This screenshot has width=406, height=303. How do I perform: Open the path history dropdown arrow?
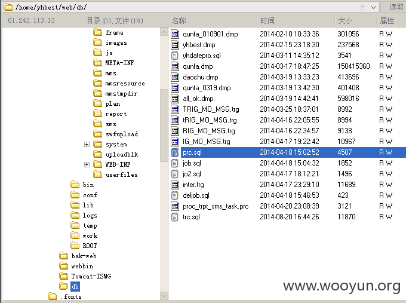tap(373, 7)
